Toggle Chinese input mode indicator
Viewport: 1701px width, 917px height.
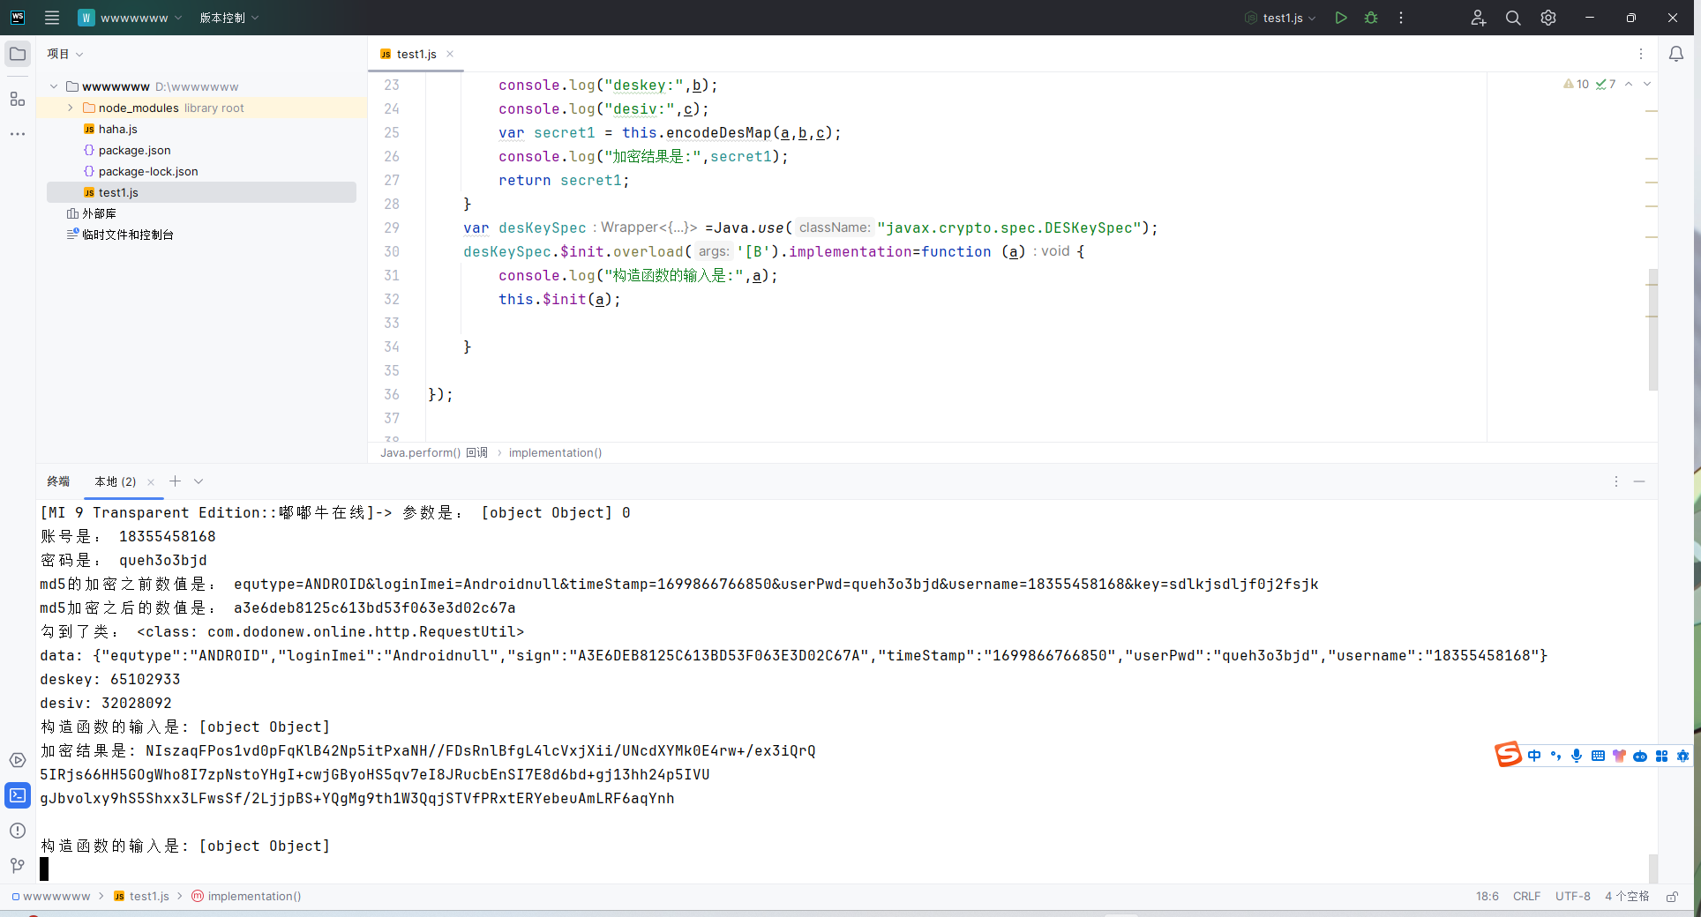pos(1534,756)
